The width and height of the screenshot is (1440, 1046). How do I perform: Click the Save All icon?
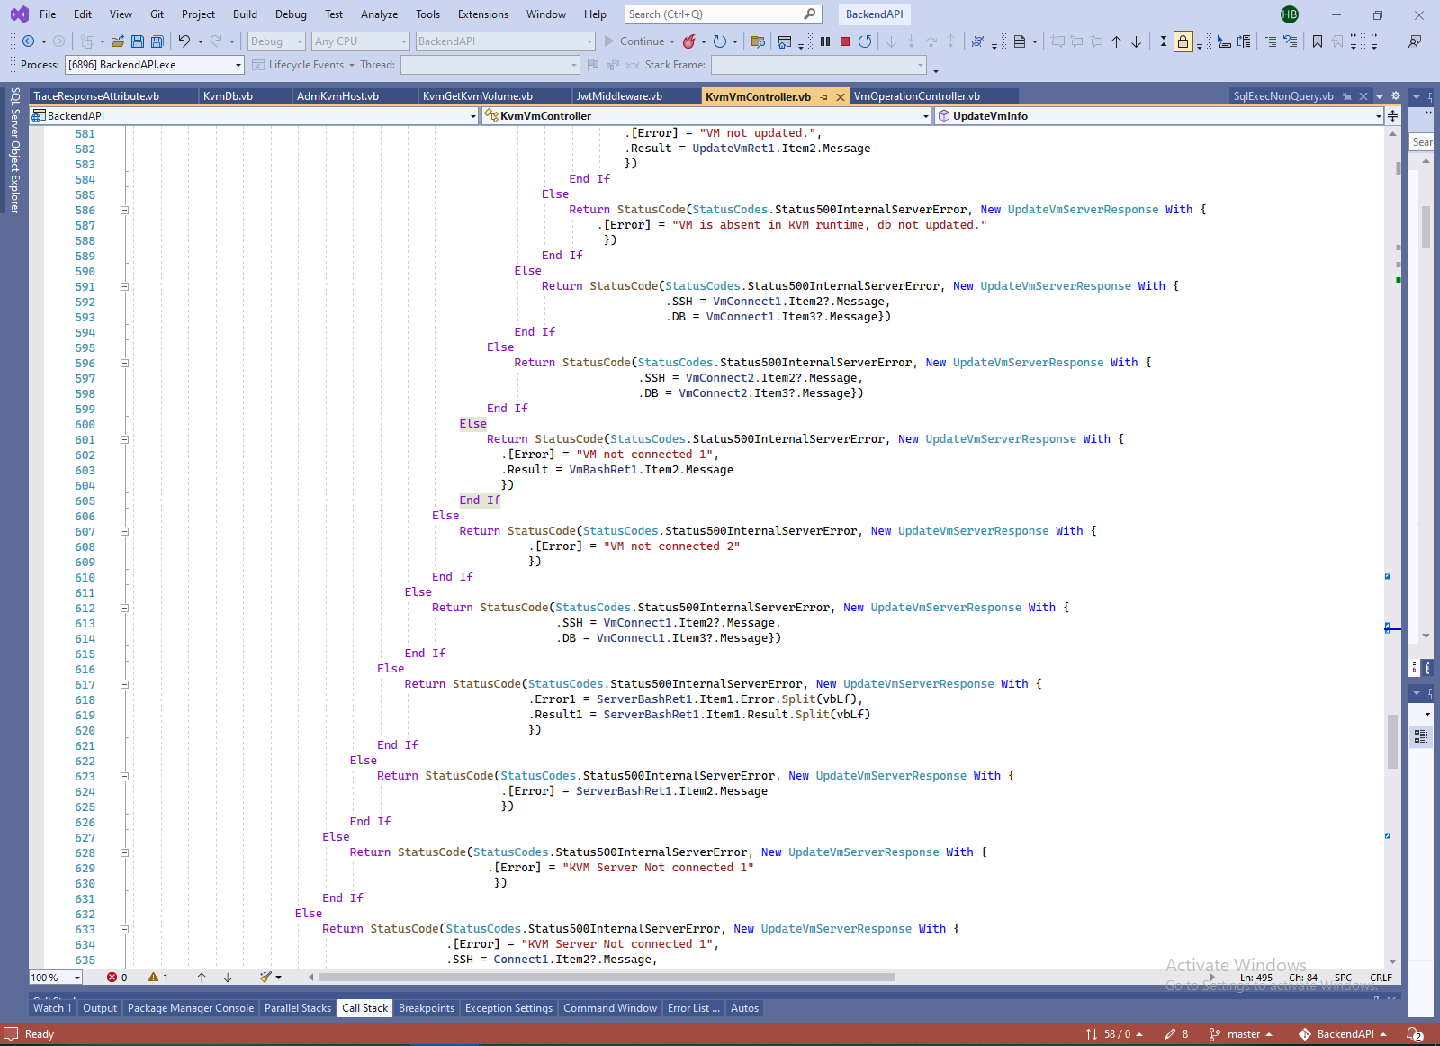coord(157,41)
